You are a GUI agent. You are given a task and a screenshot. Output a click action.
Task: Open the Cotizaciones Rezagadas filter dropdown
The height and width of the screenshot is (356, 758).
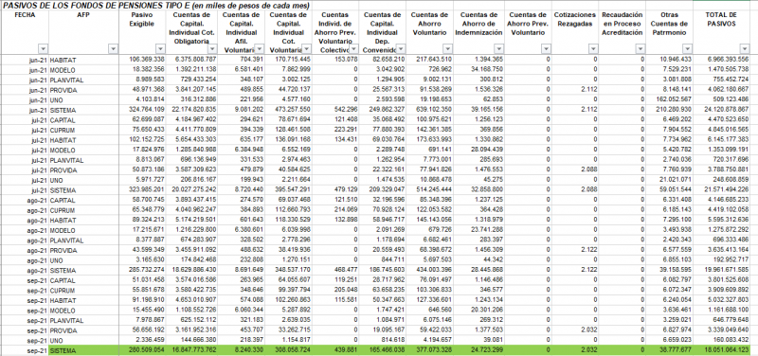pos(593,49)
